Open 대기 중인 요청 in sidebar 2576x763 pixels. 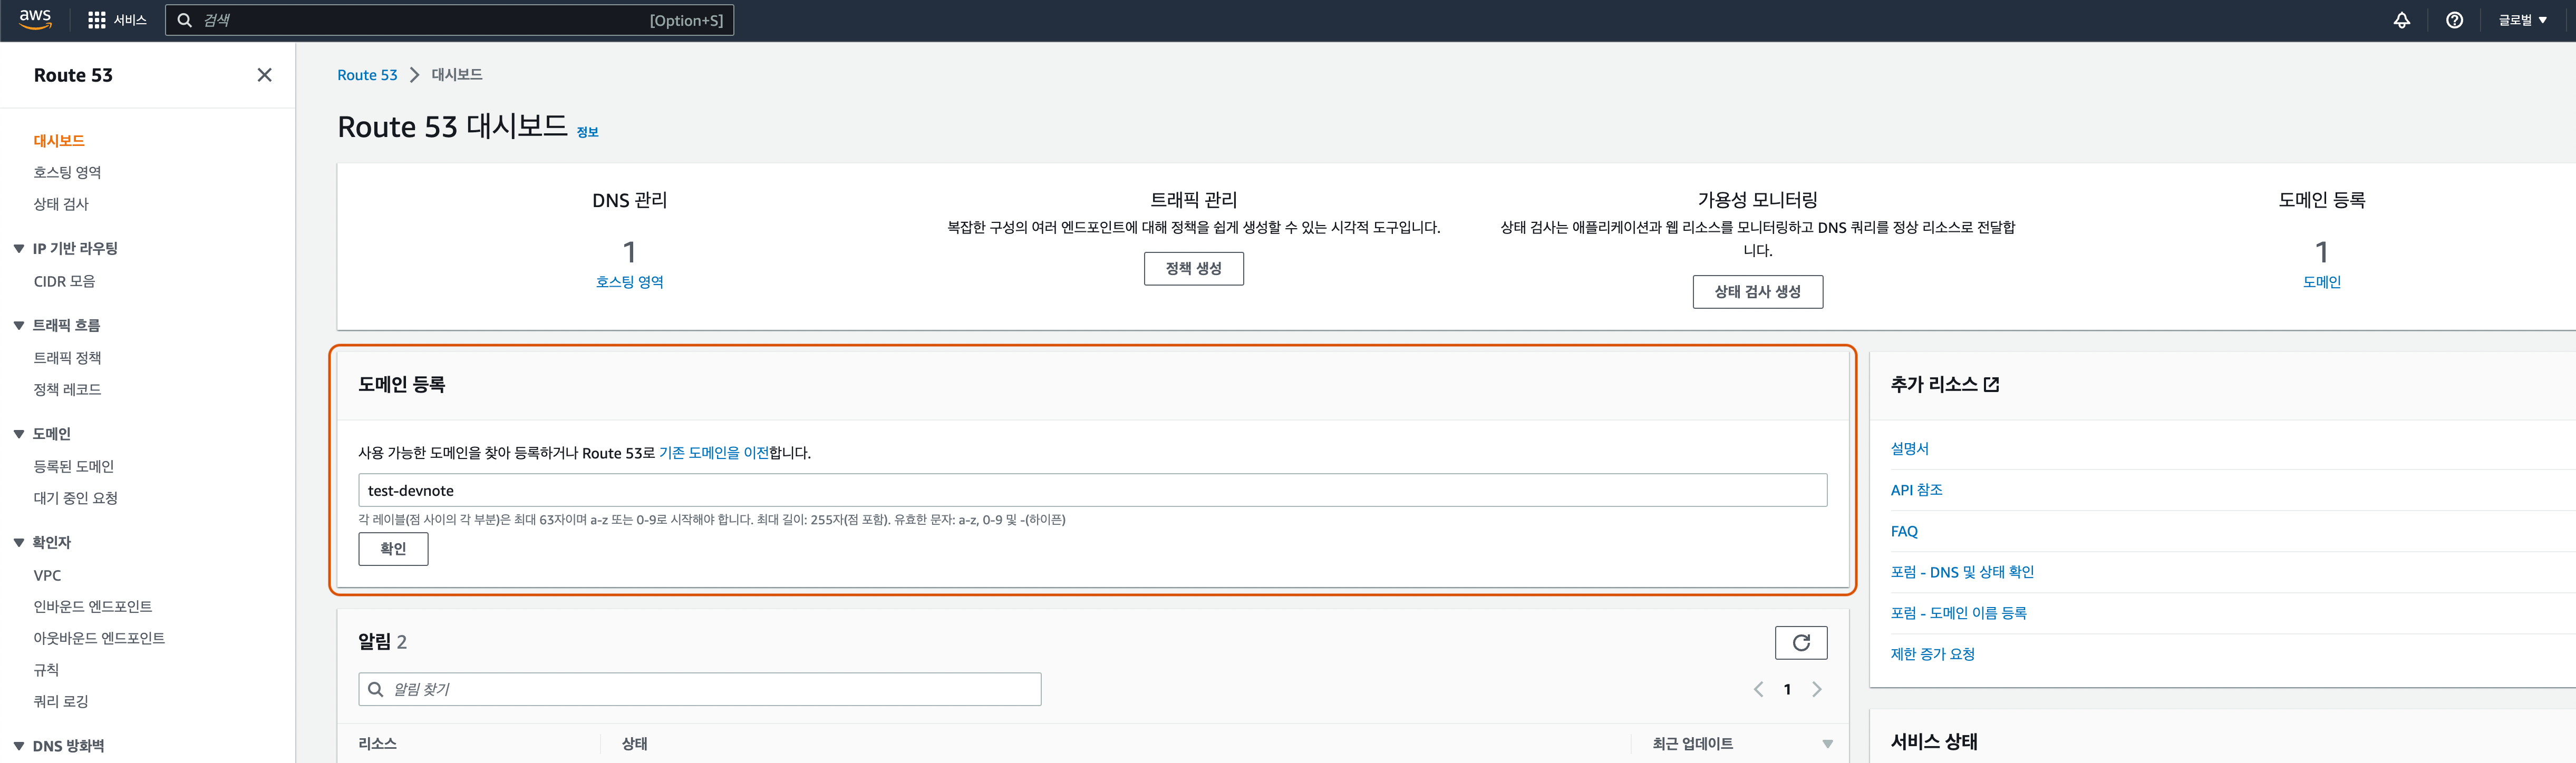[75, 498]
